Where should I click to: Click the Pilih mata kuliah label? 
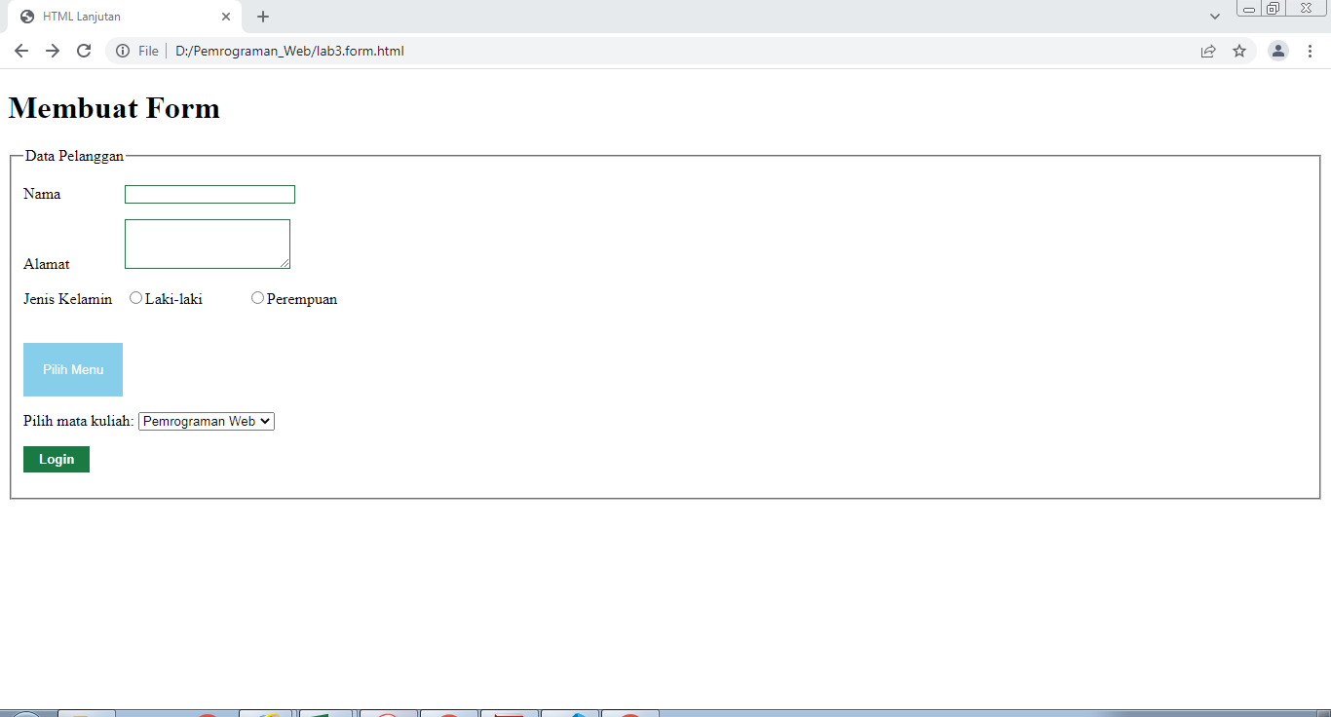pyautogui.click(x=78, y=422)
